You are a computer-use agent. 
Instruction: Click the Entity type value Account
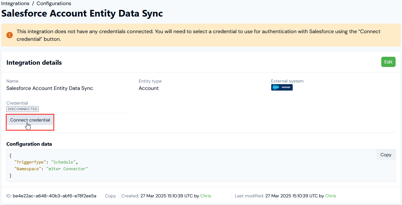[x=148, y=88]
